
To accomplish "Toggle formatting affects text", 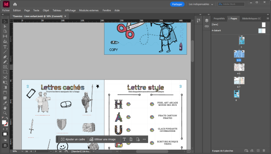I will coord(7,129).
